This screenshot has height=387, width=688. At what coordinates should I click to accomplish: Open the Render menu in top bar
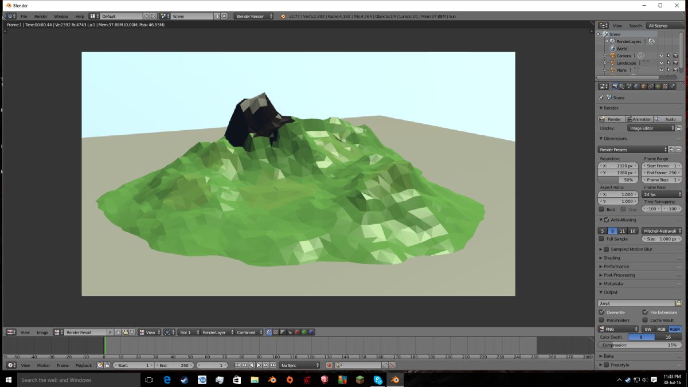coord(41,16)
